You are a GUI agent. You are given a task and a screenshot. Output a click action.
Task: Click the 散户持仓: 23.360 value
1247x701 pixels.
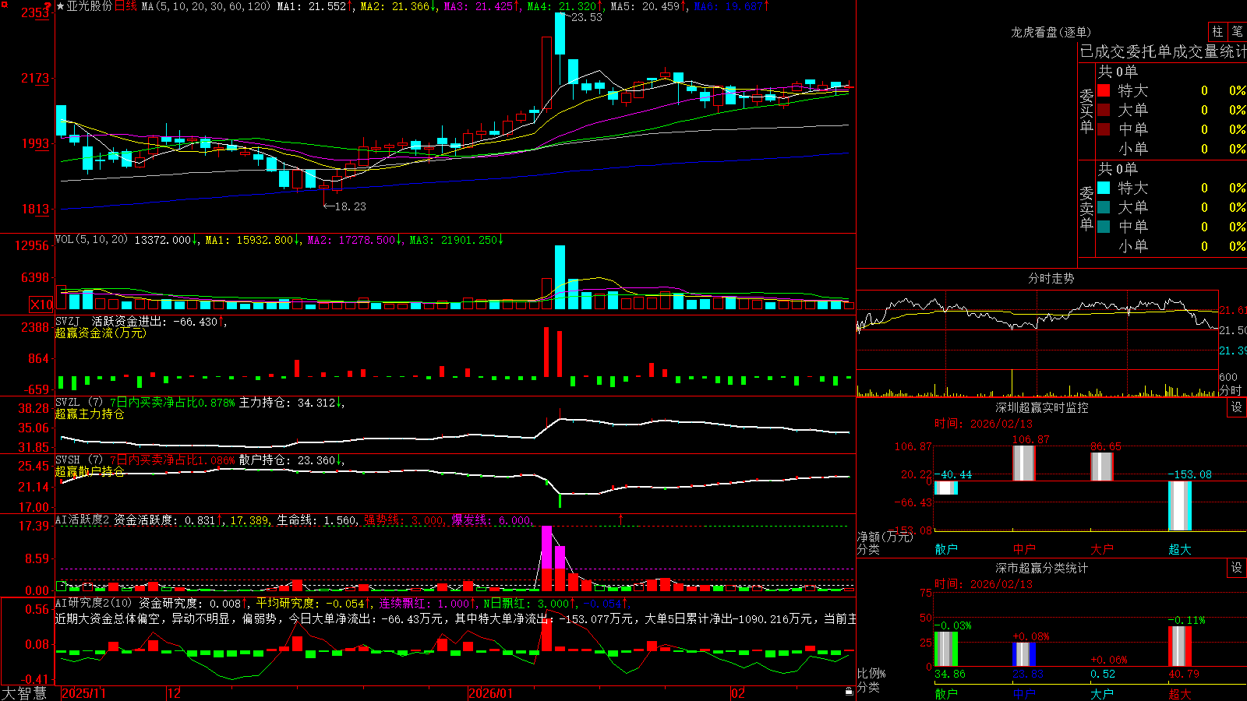click(x=288, y=460)
